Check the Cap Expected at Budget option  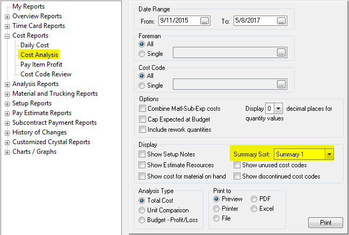pos(143,119)
